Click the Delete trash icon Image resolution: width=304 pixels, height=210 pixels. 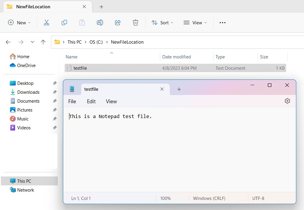pos(136,22)
